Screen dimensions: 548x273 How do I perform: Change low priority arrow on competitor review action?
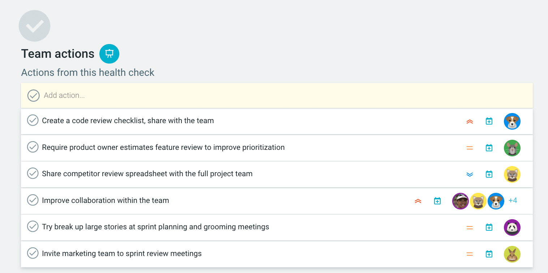(470, 175)
